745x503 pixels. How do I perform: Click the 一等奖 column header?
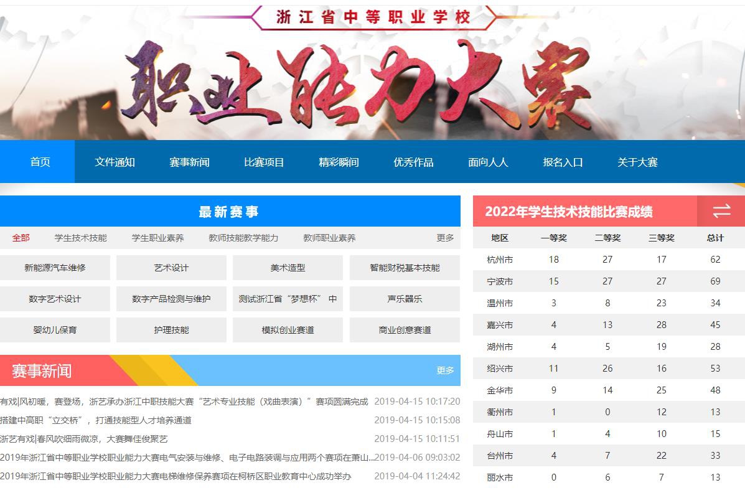tap(553, 238)
